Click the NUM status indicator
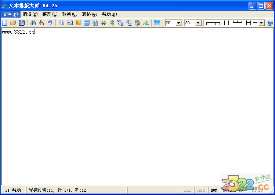The height and width of the screenshot is (195, 275). coord(214,190)
